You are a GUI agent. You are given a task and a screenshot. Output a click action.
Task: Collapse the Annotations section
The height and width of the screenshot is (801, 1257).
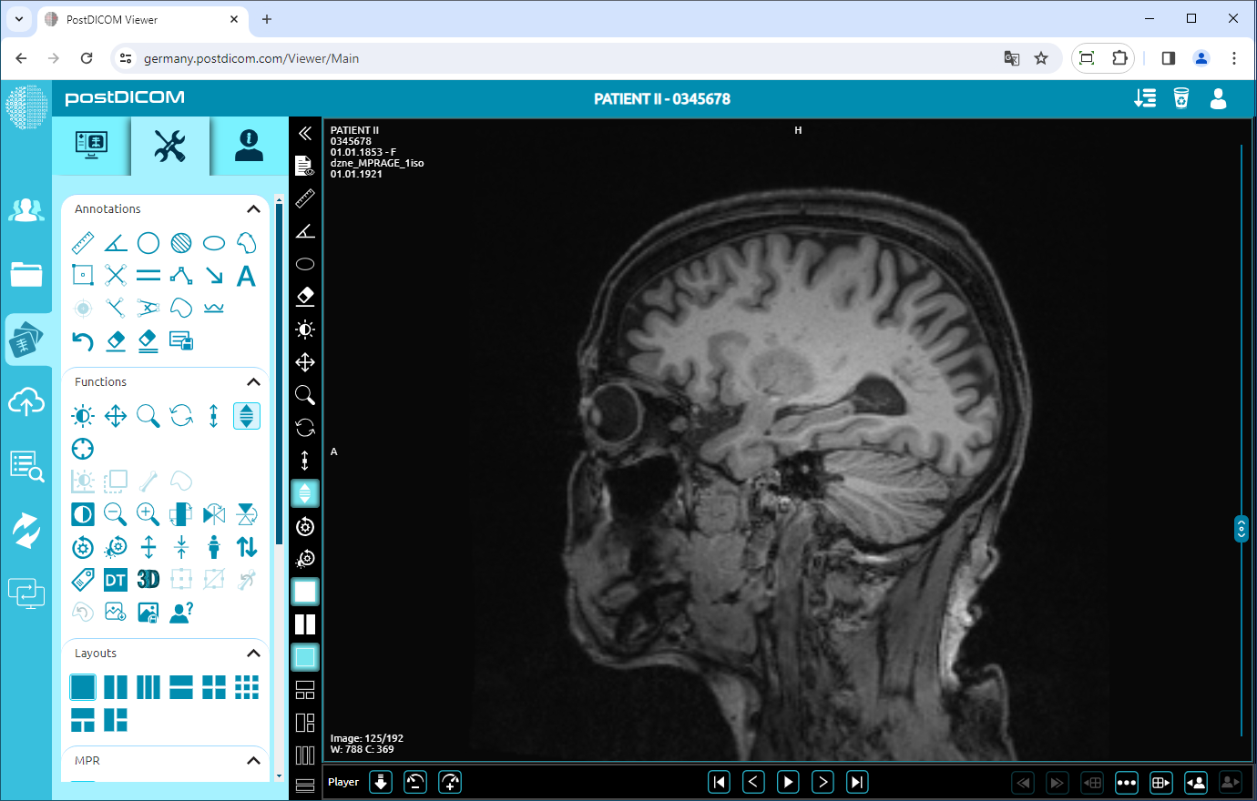click(253, 208)
